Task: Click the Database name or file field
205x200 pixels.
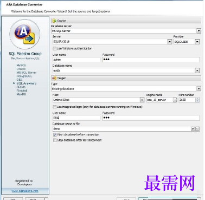Action: click(x=122, y=129)
